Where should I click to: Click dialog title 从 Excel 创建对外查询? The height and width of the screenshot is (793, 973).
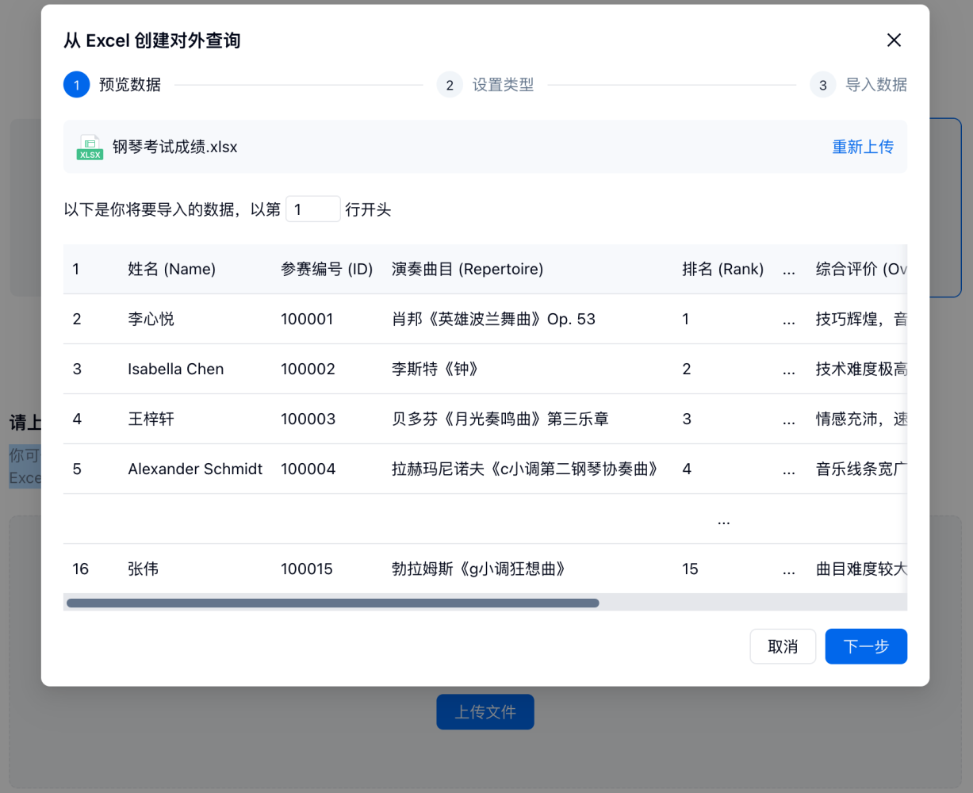coord(152,40)
